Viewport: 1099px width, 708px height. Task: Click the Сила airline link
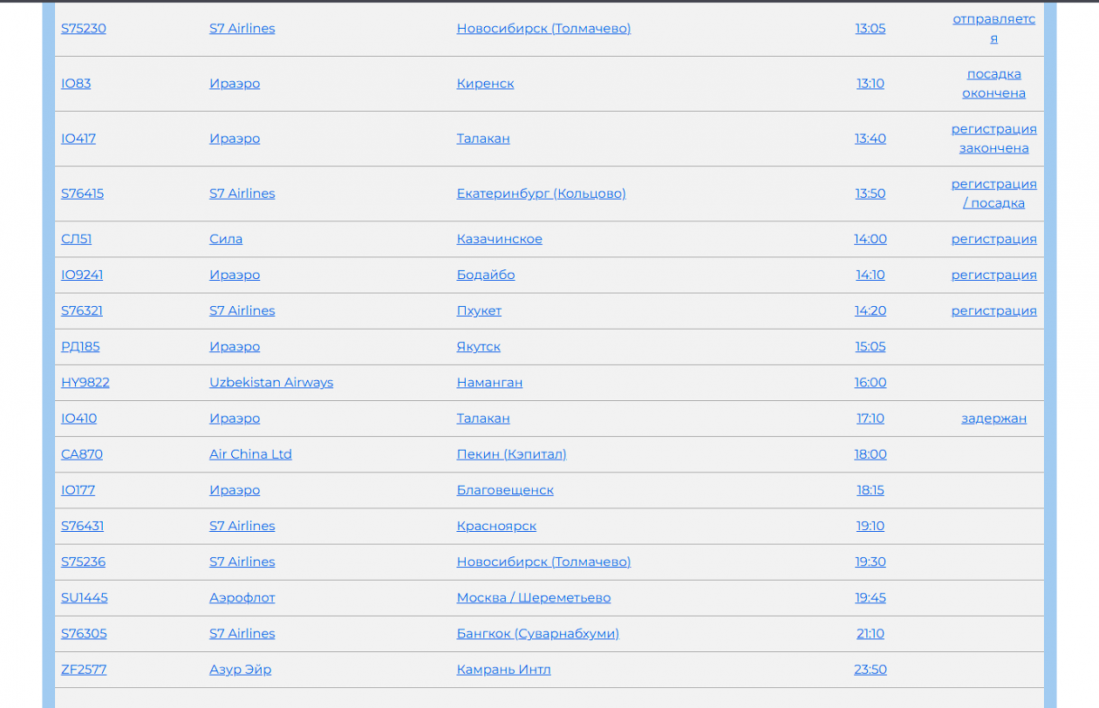tap(226, 239)
